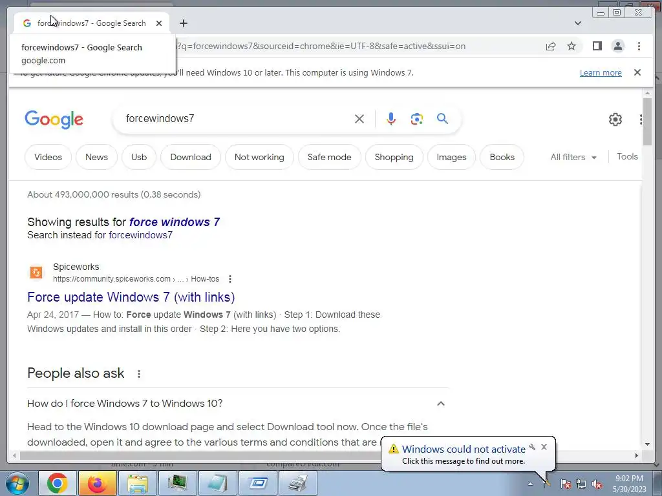Viewport: 662px width, 496px height.
Task: Open the Run dialog taskbar icon
Action: (258, 483)
